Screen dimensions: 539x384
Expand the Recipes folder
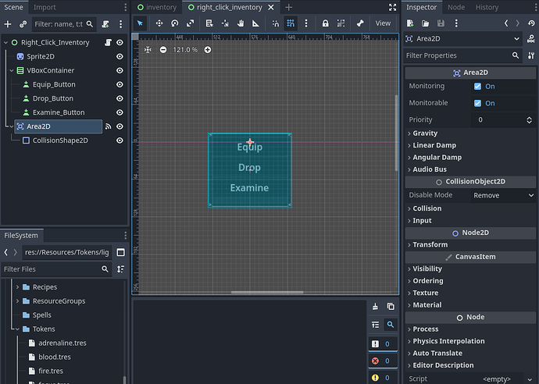(x=17, y=286)
